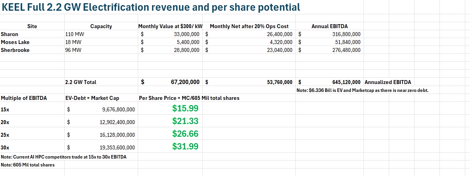Select the green $15.99 share price
The image size is (470, 176).
point(185,109)
